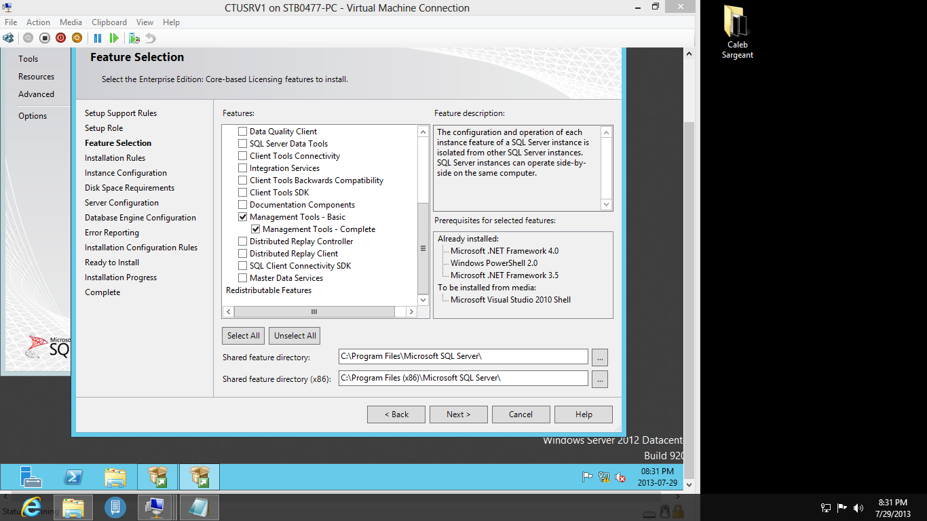Uncheck Management Tools - Complete
927x521 pixels.
tap(255, 229)
